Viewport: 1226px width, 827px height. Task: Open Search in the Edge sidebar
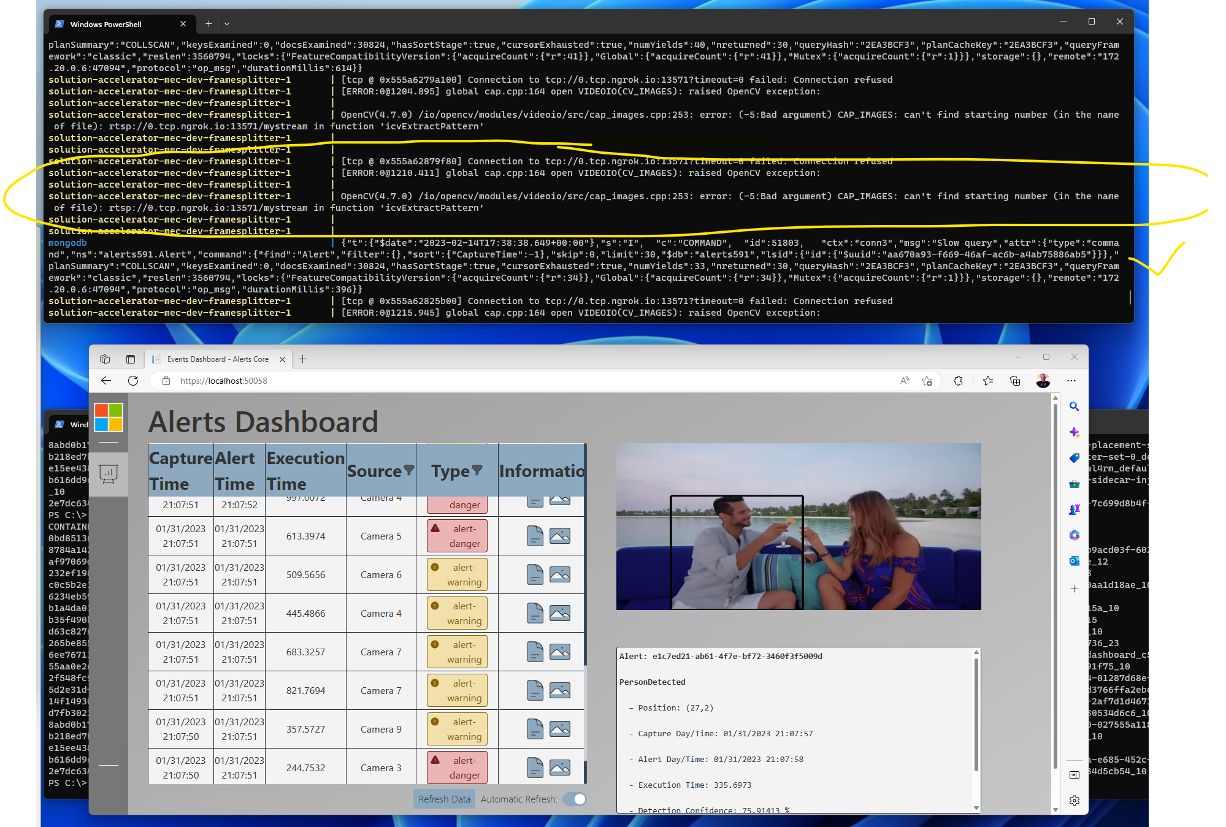point(1075,406)
